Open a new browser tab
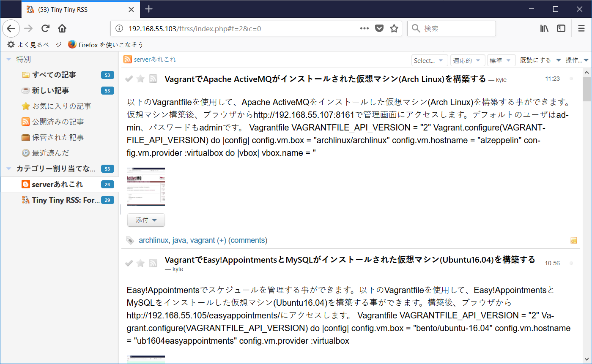 coord(148,9)
